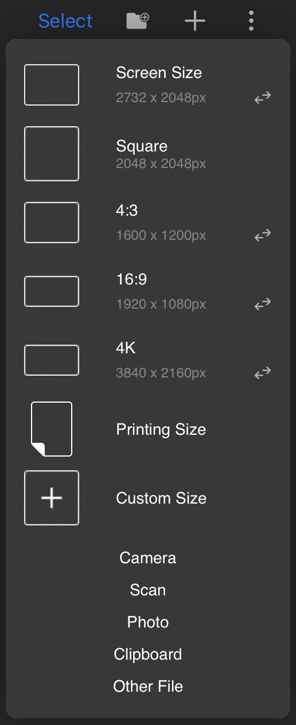Open the Printing Size page icon
This screenshot has height=725, width=296.
coord(52,429)
